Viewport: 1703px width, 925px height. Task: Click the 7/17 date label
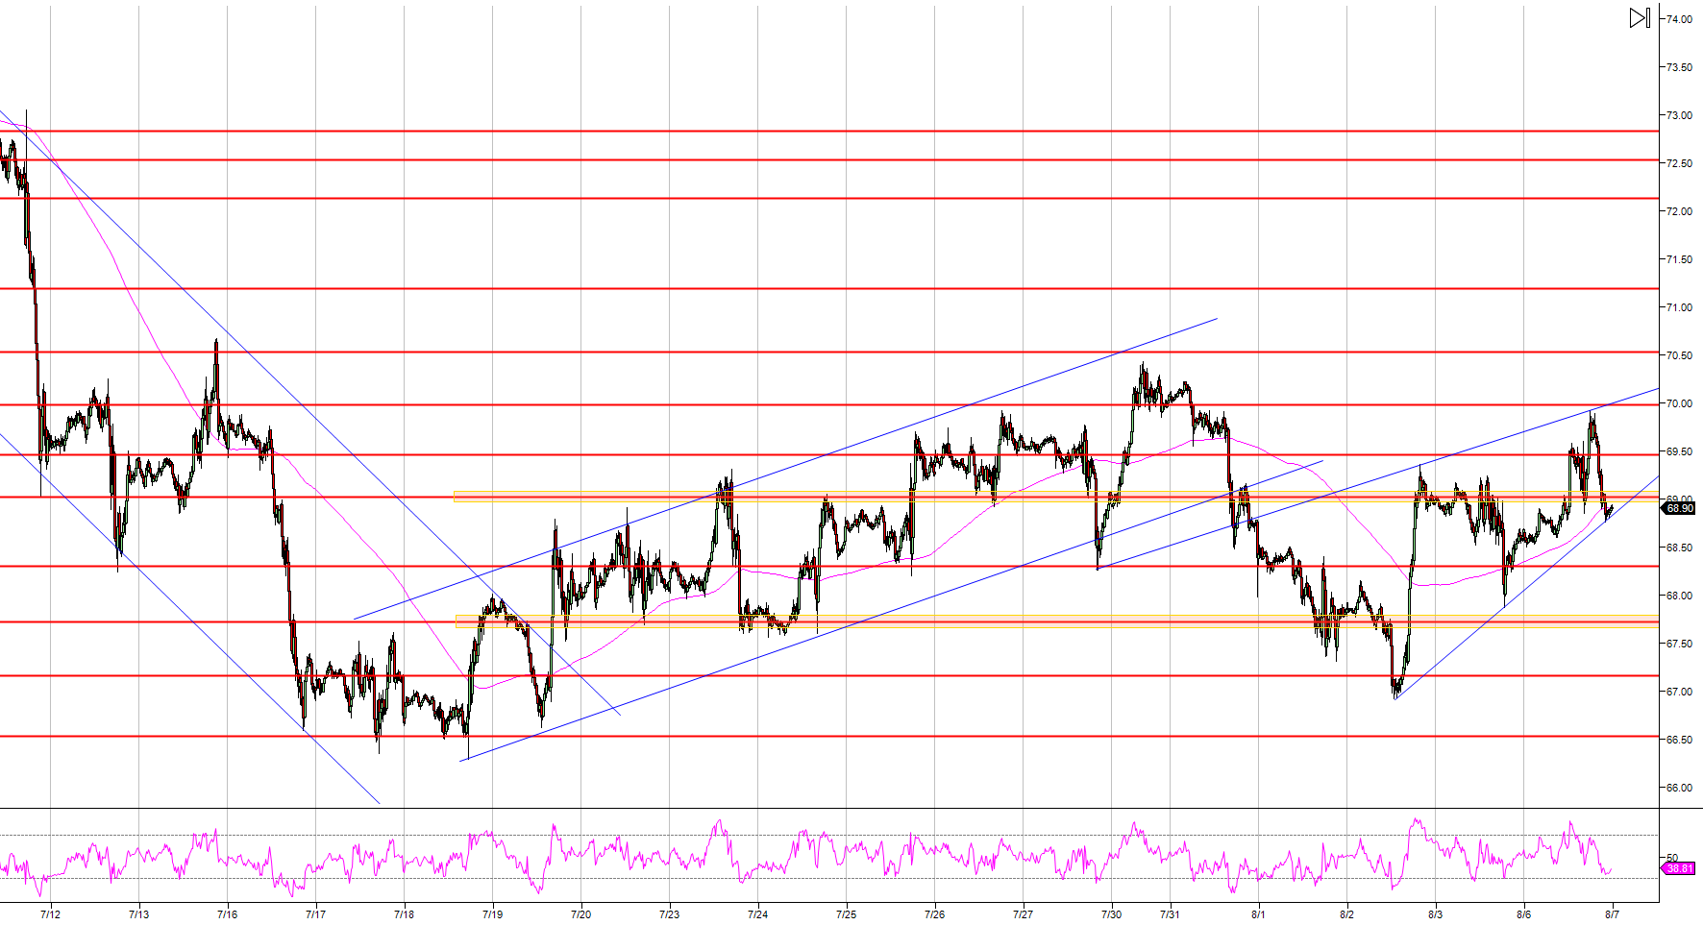[315, 914]
